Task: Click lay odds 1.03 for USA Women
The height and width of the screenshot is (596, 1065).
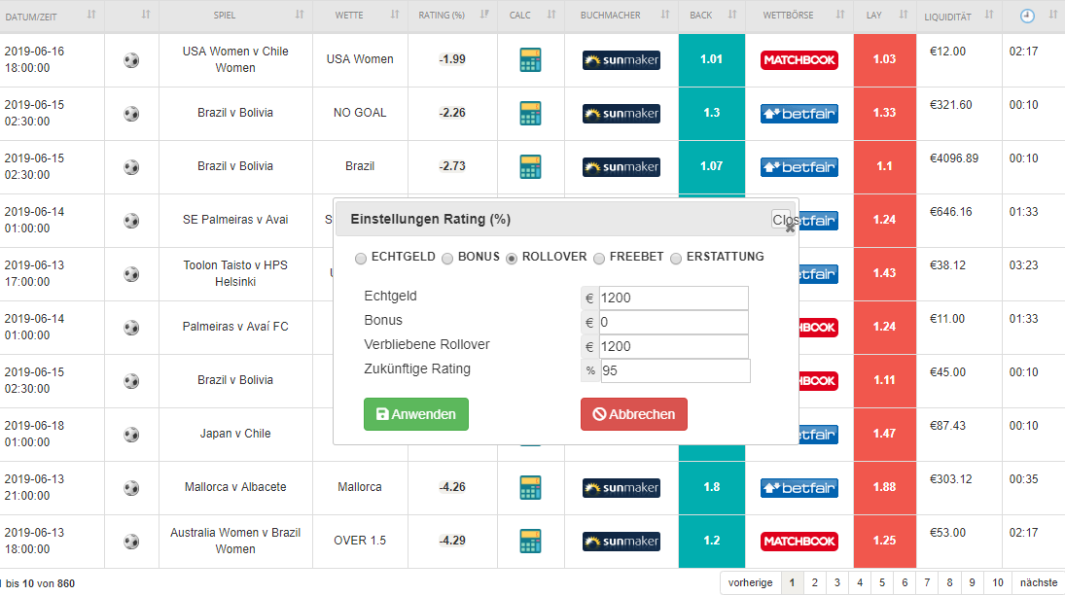Action: pyautogui.click(x=884, y=59)
